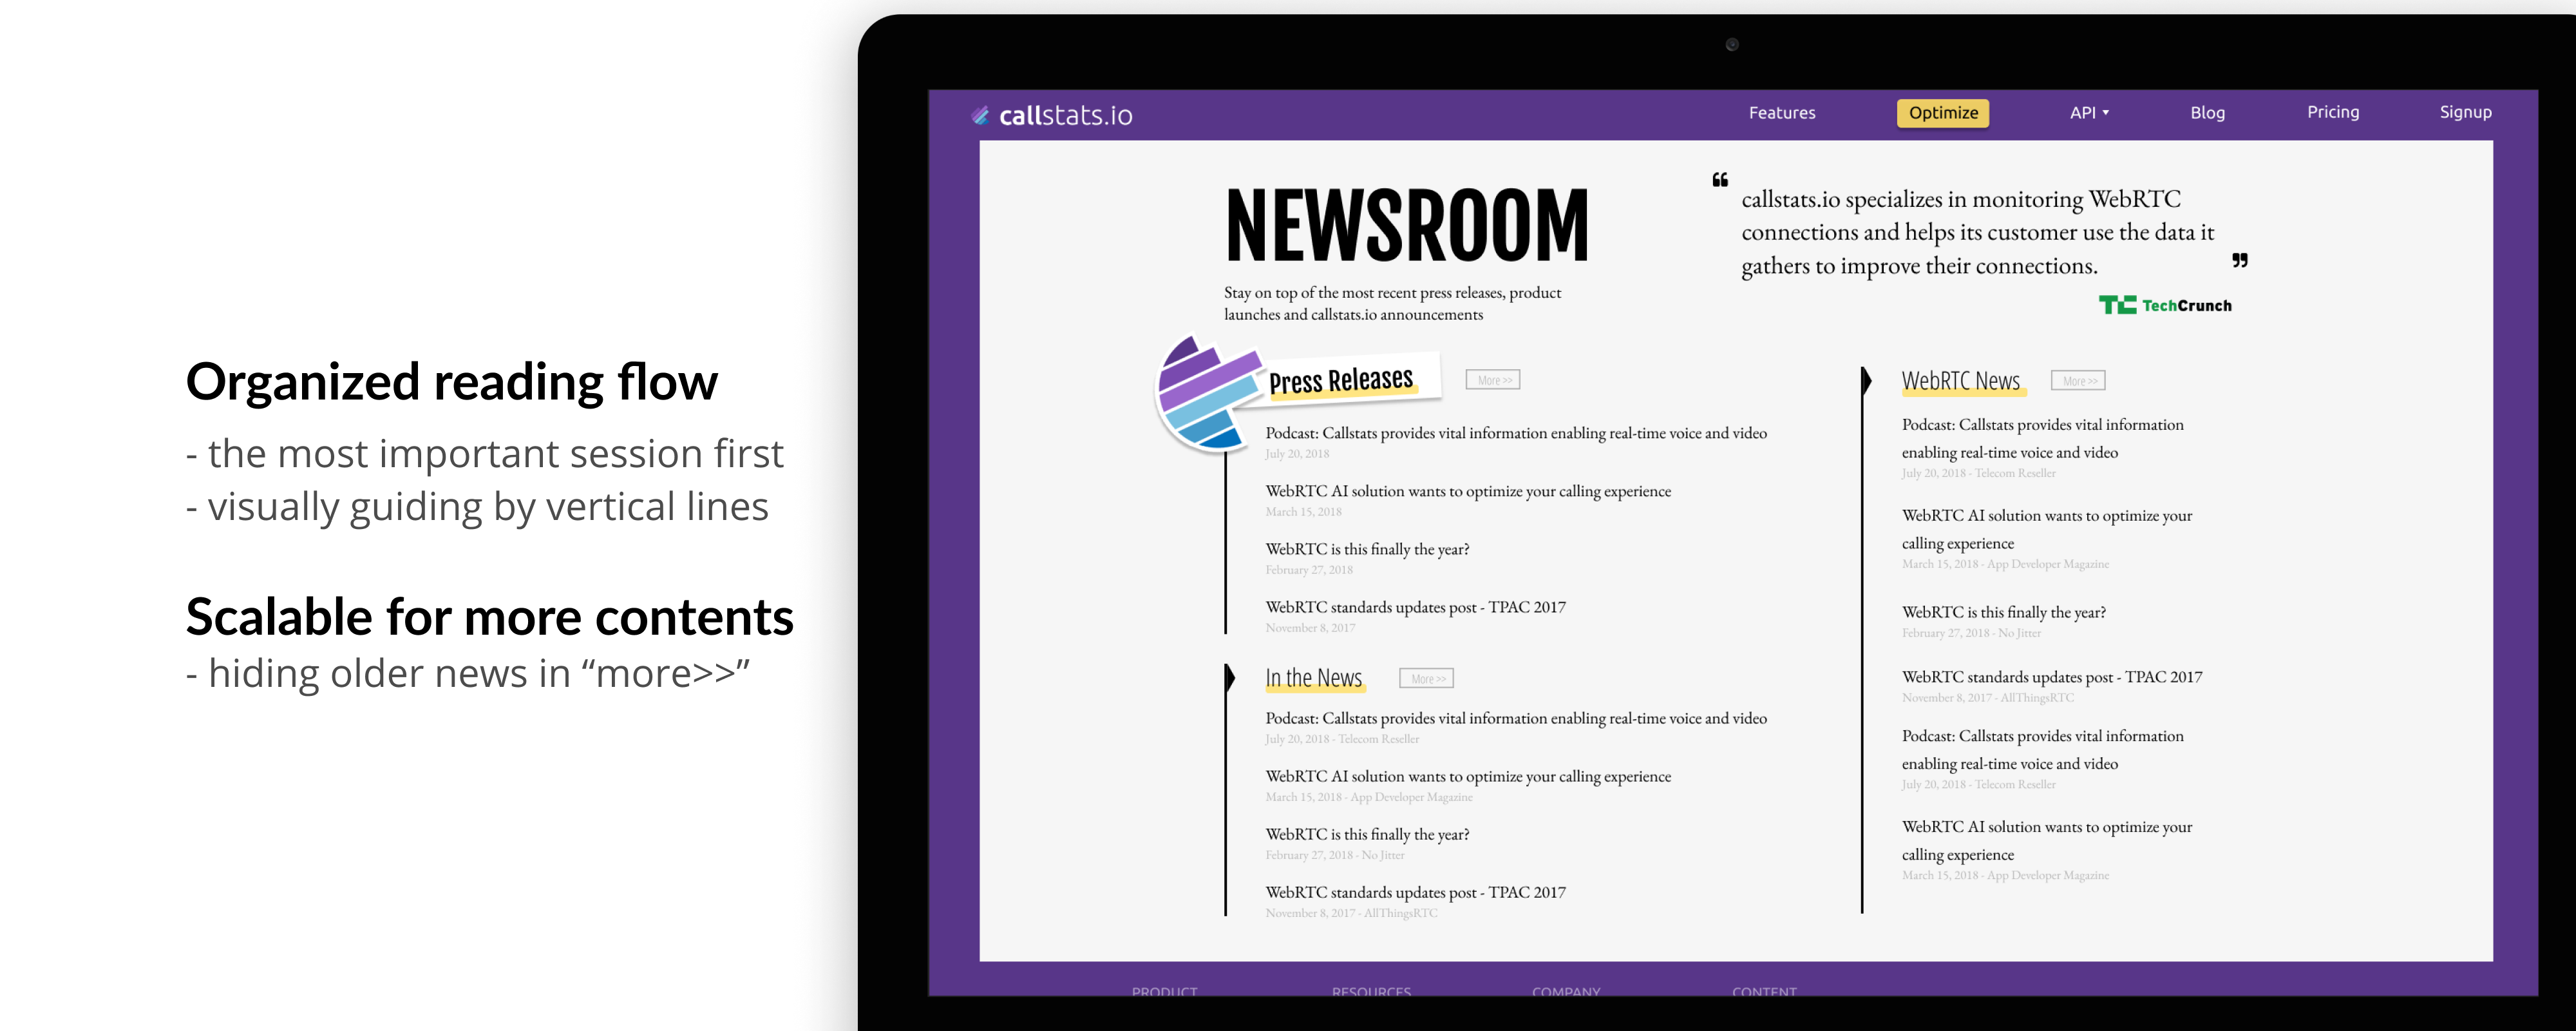Viewport: 2576px width, 1031px height.
Task: Click the In the News section arrow marker
Action: click(x=1230, y=678)
